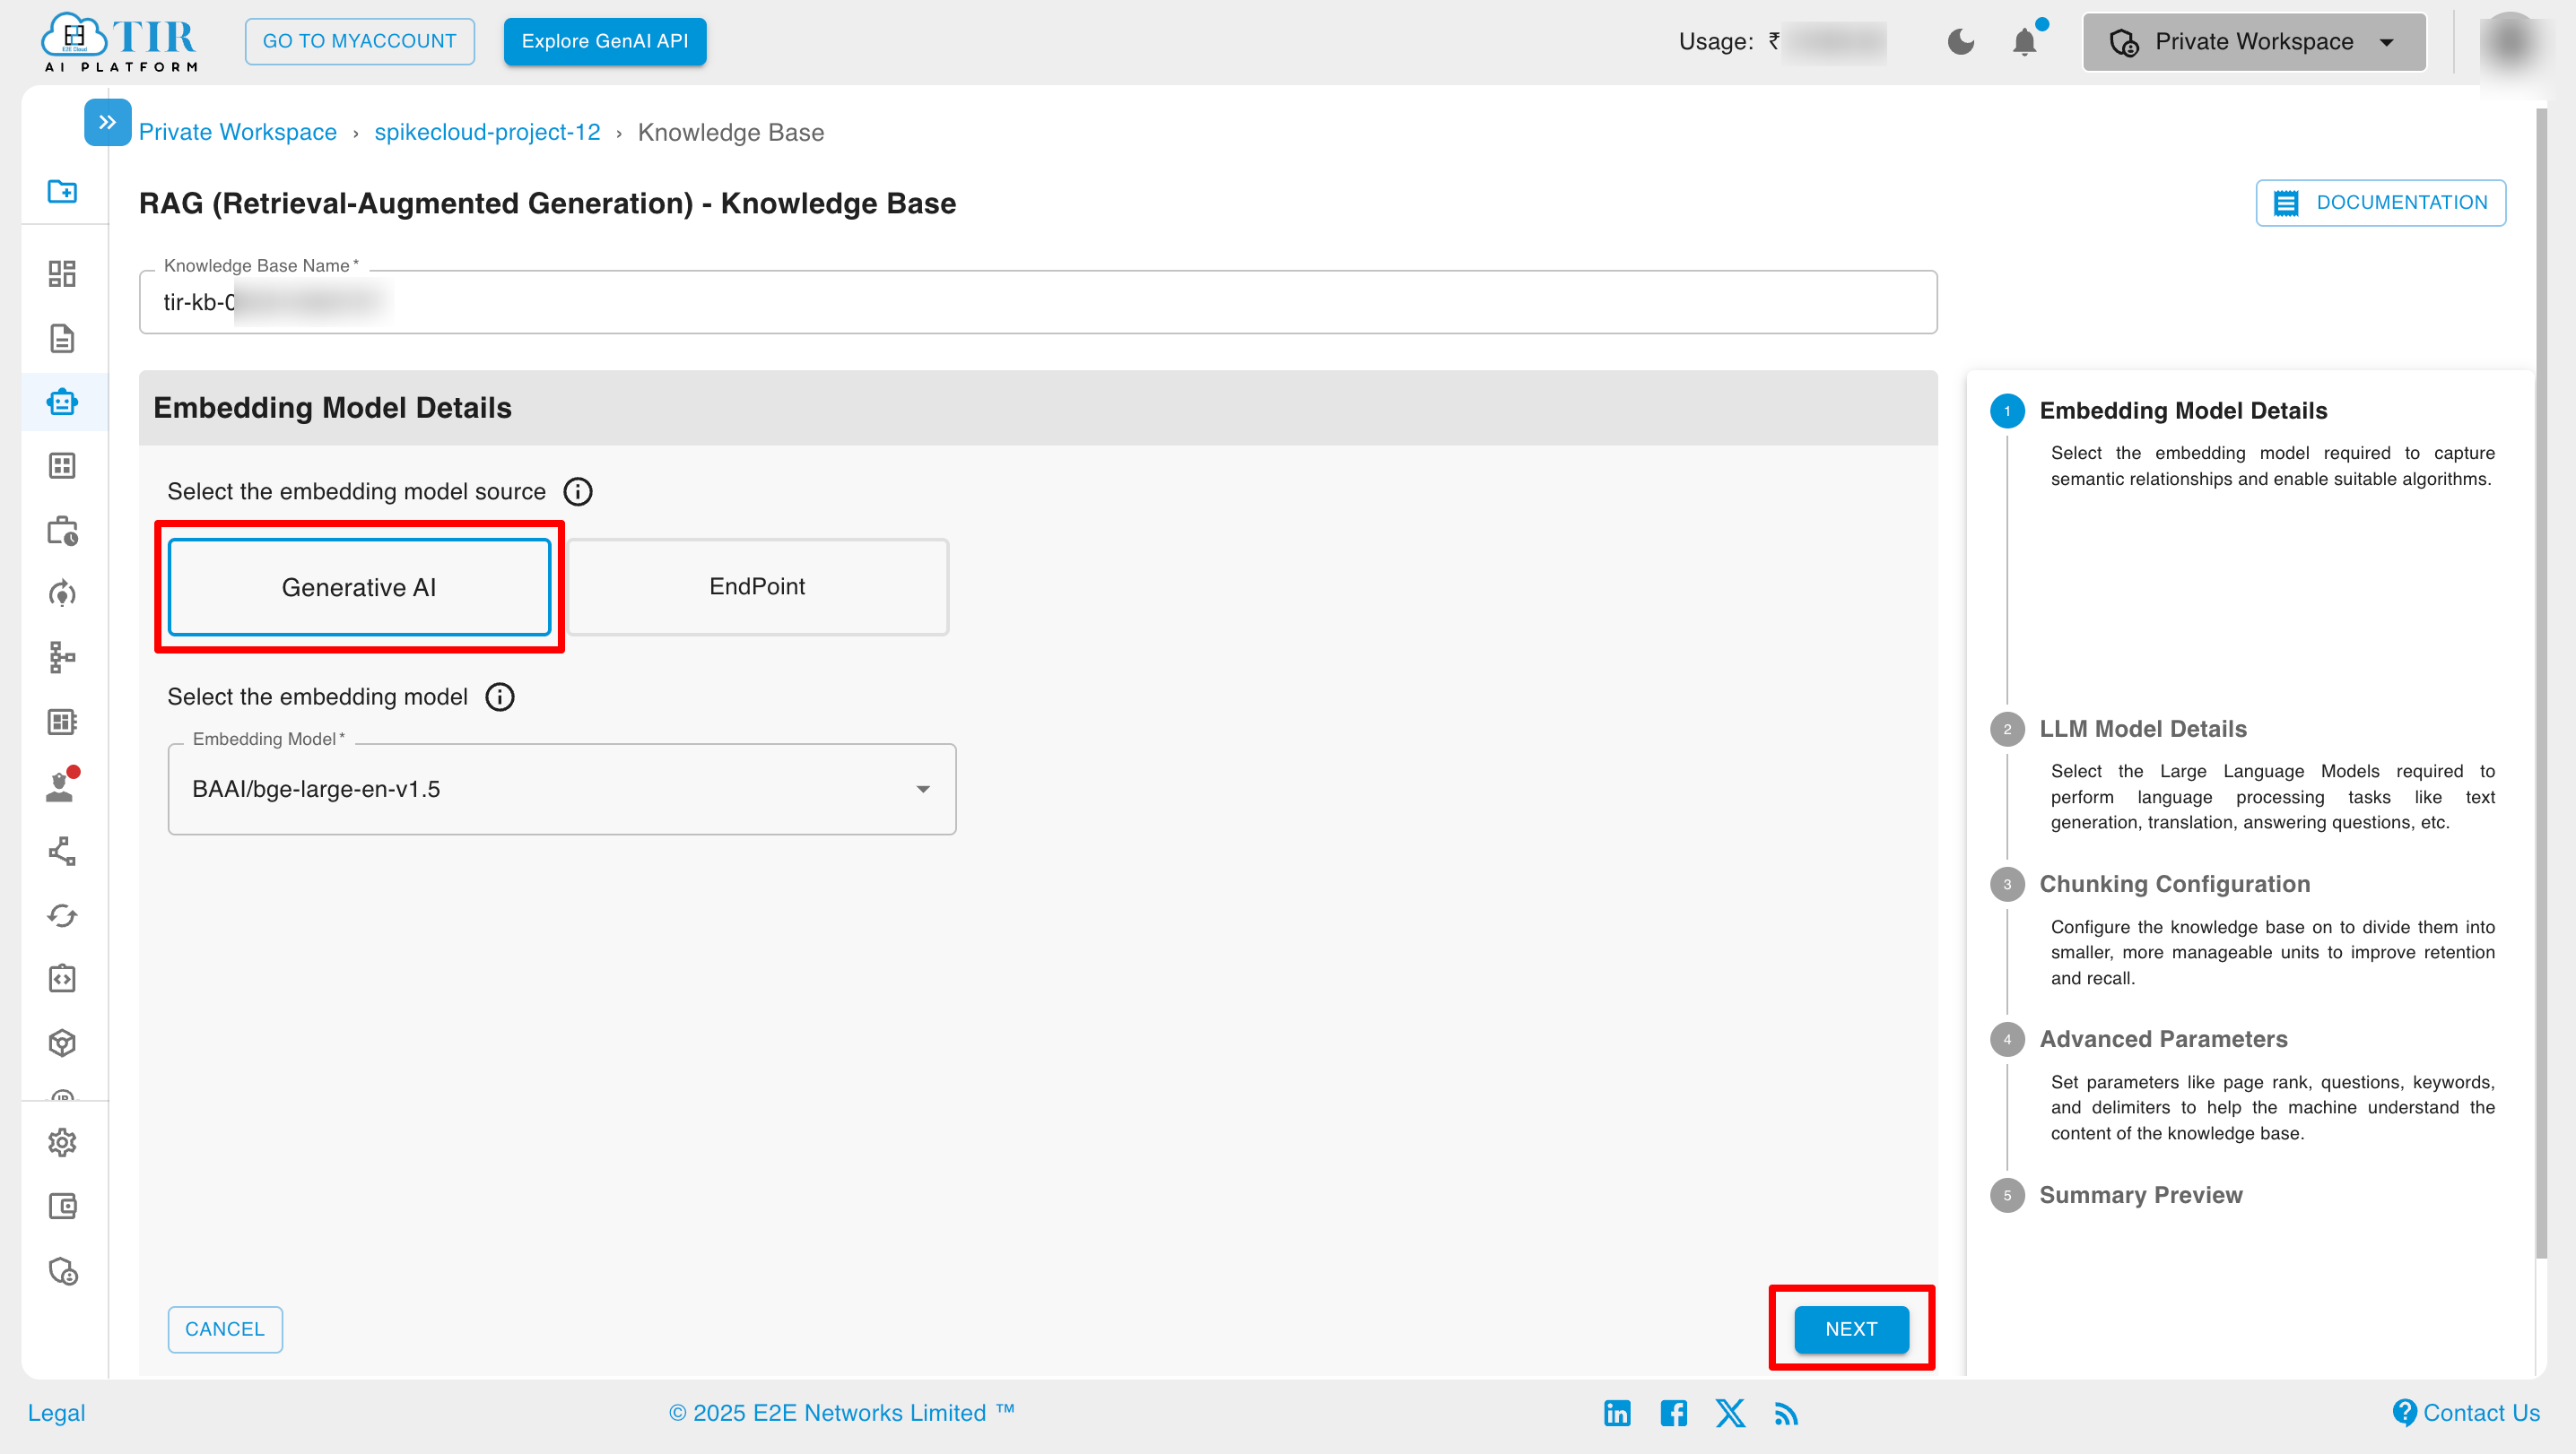
Task: Select the Generative AI embedding source
Action: (x=358, y=586)
